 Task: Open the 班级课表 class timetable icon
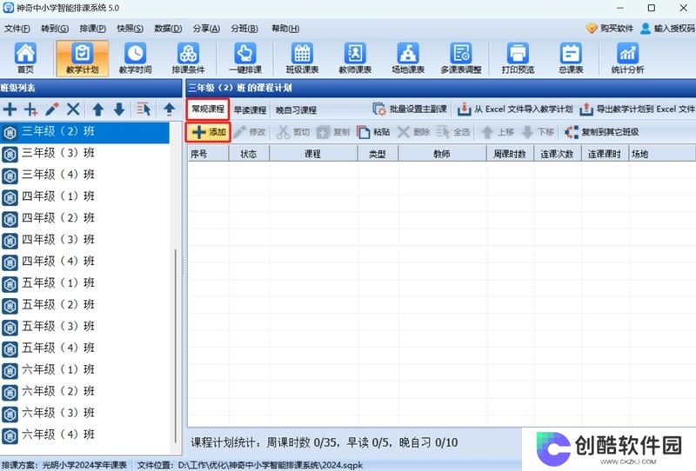coord(302,58)
